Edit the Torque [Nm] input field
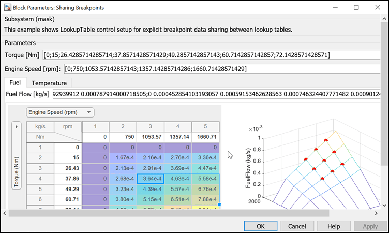The image size is (389, 233). point(212,55)
